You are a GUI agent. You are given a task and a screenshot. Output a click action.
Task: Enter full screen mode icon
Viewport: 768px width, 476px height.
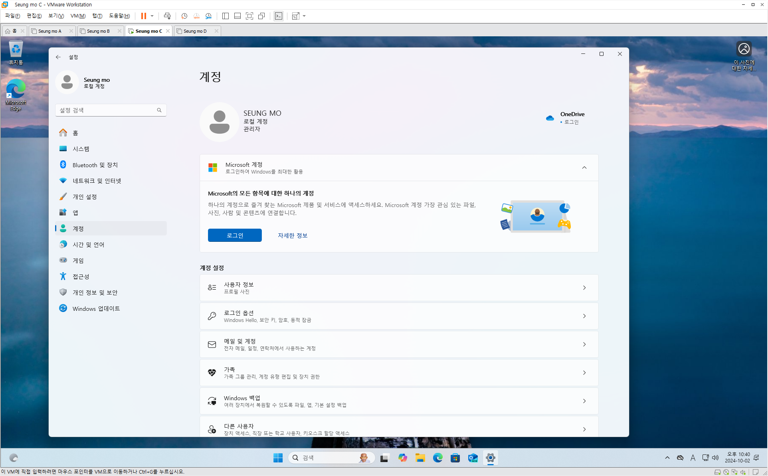pos(249,16)
